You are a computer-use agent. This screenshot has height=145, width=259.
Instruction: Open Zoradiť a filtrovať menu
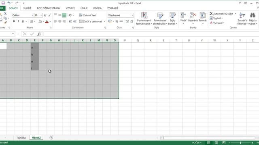242,19
